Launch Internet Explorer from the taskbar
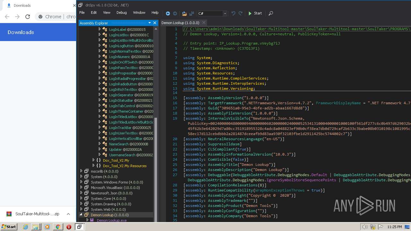411x231 pixels. coord(25,227)
